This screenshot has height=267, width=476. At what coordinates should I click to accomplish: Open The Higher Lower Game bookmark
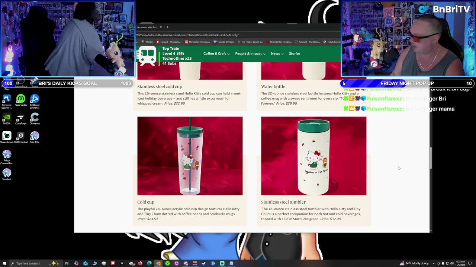250,42
